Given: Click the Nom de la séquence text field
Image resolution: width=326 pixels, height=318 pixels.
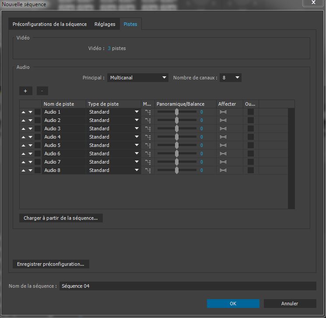Looking at the screenshot, I should tap(187, 286).
